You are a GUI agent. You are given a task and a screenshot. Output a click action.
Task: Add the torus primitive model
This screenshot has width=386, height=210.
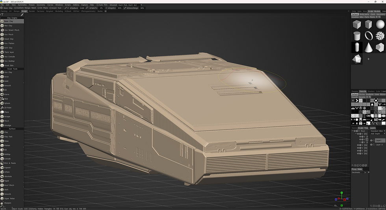coord(369,36)
